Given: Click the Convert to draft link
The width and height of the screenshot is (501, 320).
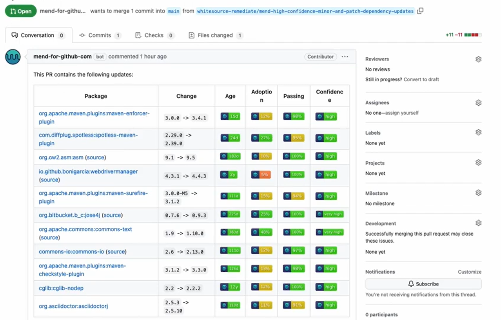Looking at the screenshot, I should click(x=421, y=79).
